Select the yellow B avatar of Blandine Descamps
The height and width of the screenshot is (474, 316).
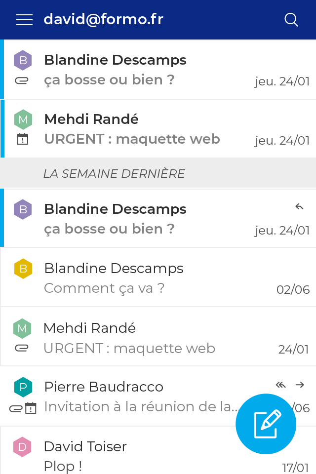pyautogui.click(x=23, y=269)
